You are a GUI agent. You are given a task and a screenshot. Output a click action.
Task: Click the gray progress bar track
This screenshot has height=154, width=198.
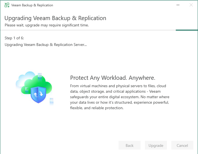point(88,30)
